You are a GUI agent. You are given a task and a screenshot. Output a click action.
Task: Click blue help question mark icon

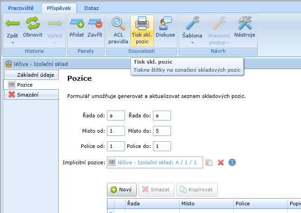coord(232,162)
